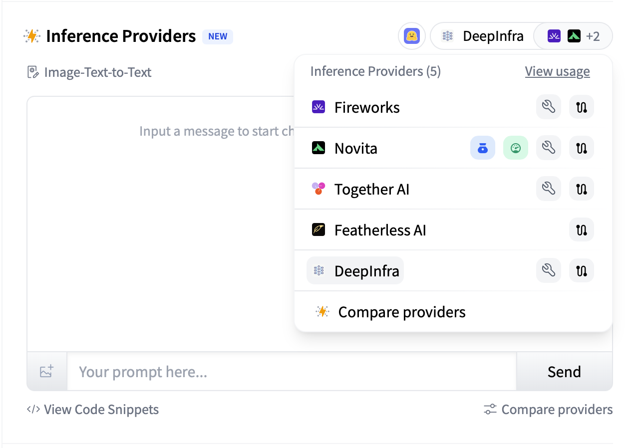Click the Image-Text-to-Text task icon

(33, 72)
